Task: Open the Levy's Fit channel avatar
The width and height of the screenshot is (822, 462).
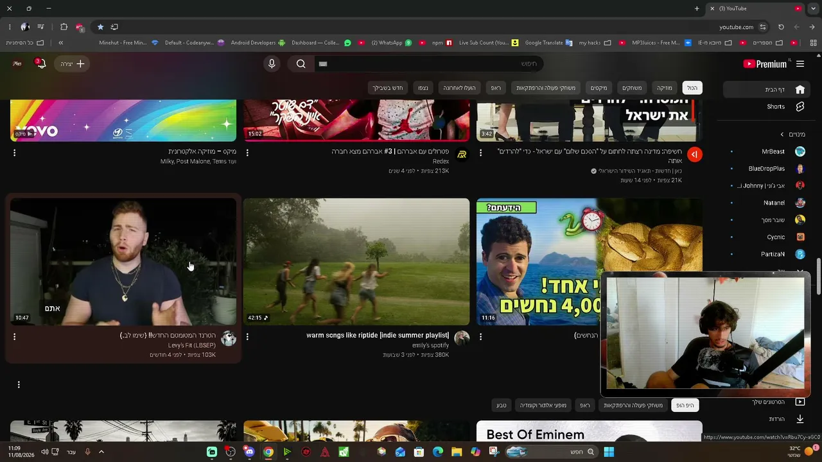Action: point(229,338)
